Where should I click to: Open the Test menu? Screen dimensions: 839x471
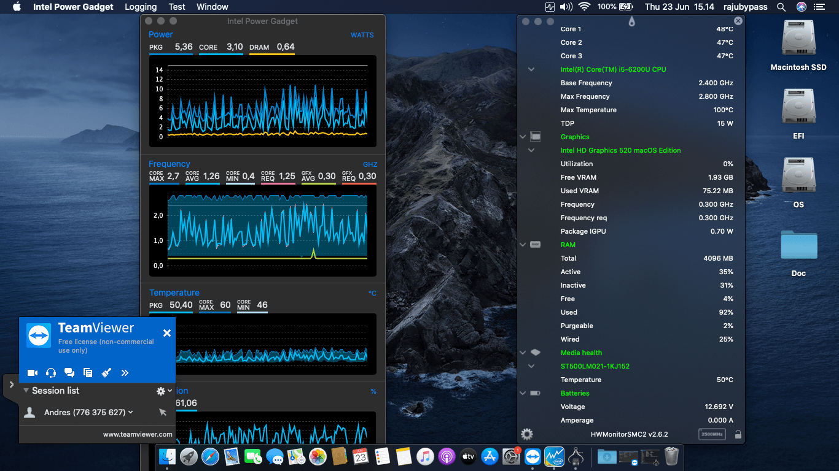click(x=177, y=7)
